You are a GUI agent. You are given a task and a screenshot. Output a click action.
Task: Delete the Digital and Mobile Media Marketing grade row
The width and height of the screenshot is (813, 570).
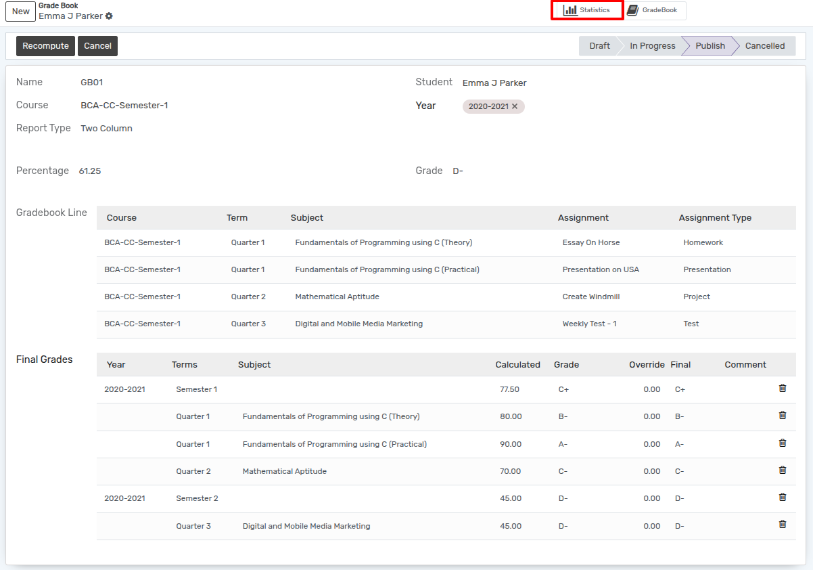point(783,525)
